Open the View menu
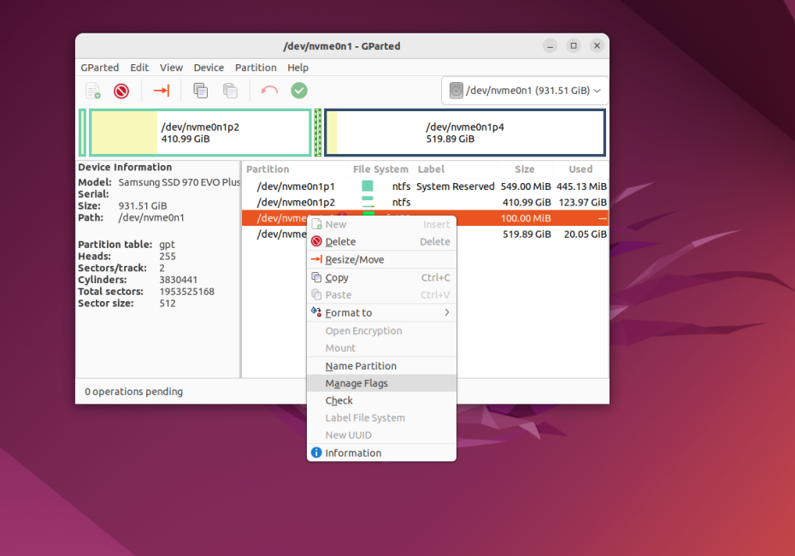Screen dimensions: 795x556 [x=171, y=68]
